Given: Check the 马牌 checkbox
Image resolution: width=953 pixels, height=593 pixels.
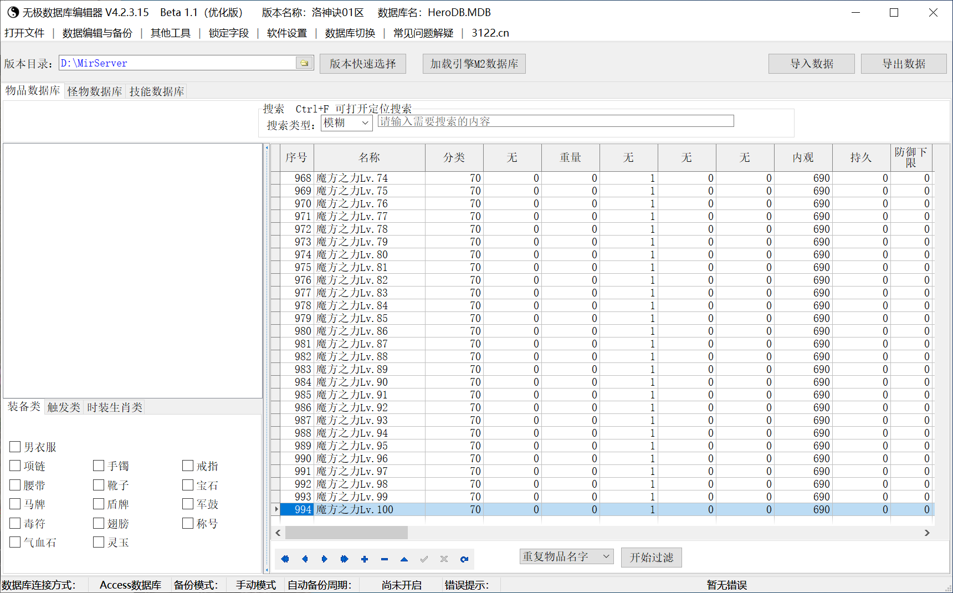Looking at the screenshot, I should (x=15, y=504).
